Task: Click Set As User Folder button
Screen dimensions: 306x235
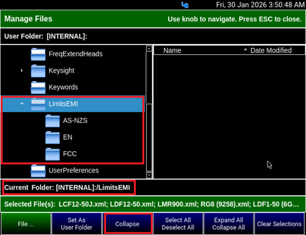Action: 77,224
